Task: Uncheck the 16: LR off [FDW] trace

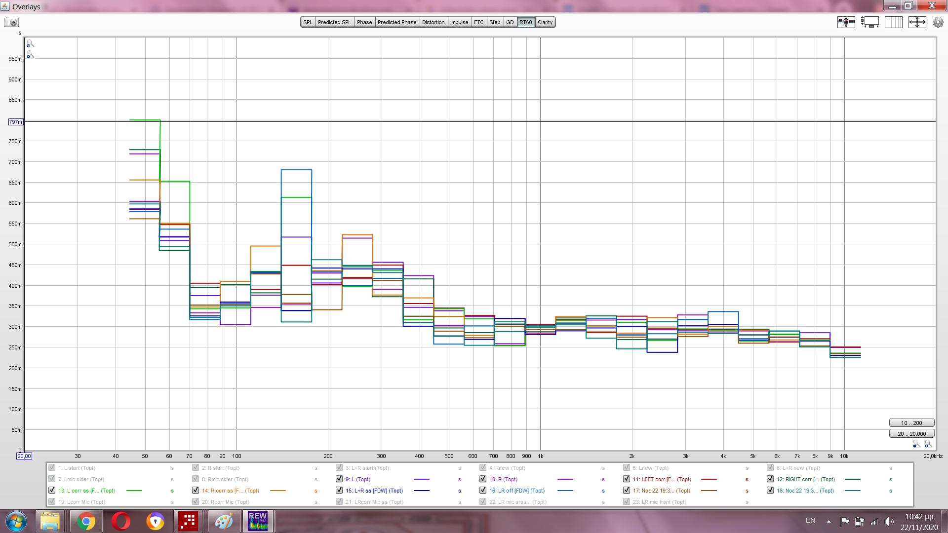Action: pyautogui.click(x=483, y=491)
